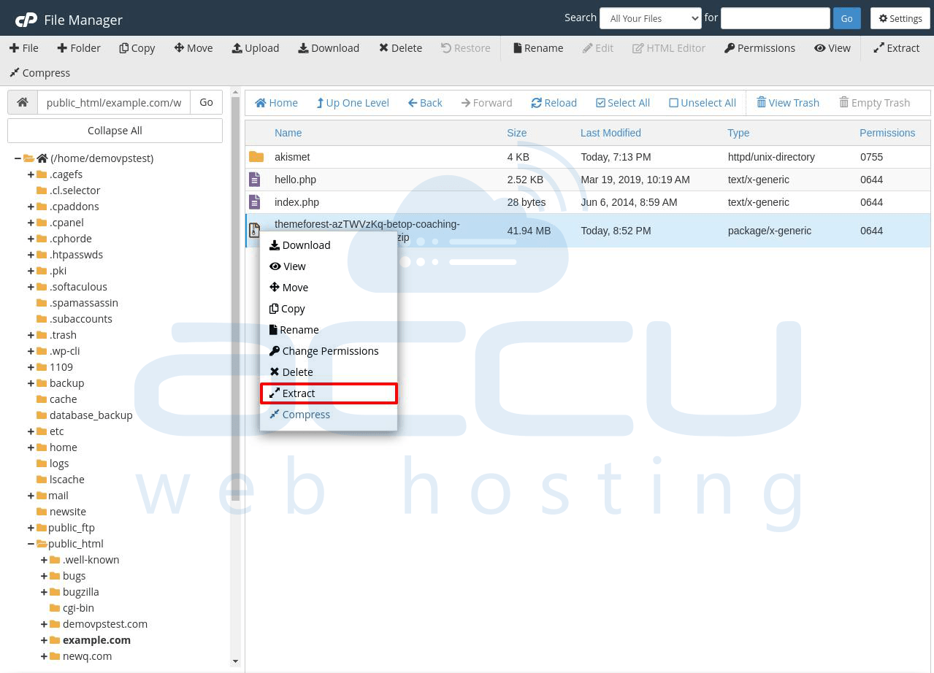Screen dimensions: 934x673
Task: Click Unselect All files
Action: pyautogui.click(x=703, y=103)
